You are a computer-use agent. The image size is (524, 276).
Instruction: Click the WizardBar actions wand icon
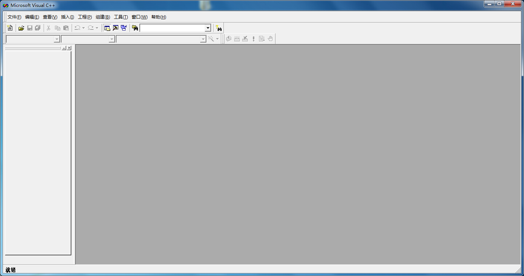pyautogui.click(x=211, y=39)
